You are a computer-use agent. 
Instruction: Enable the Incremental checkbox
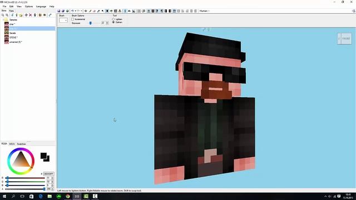[x=73, y=19]
